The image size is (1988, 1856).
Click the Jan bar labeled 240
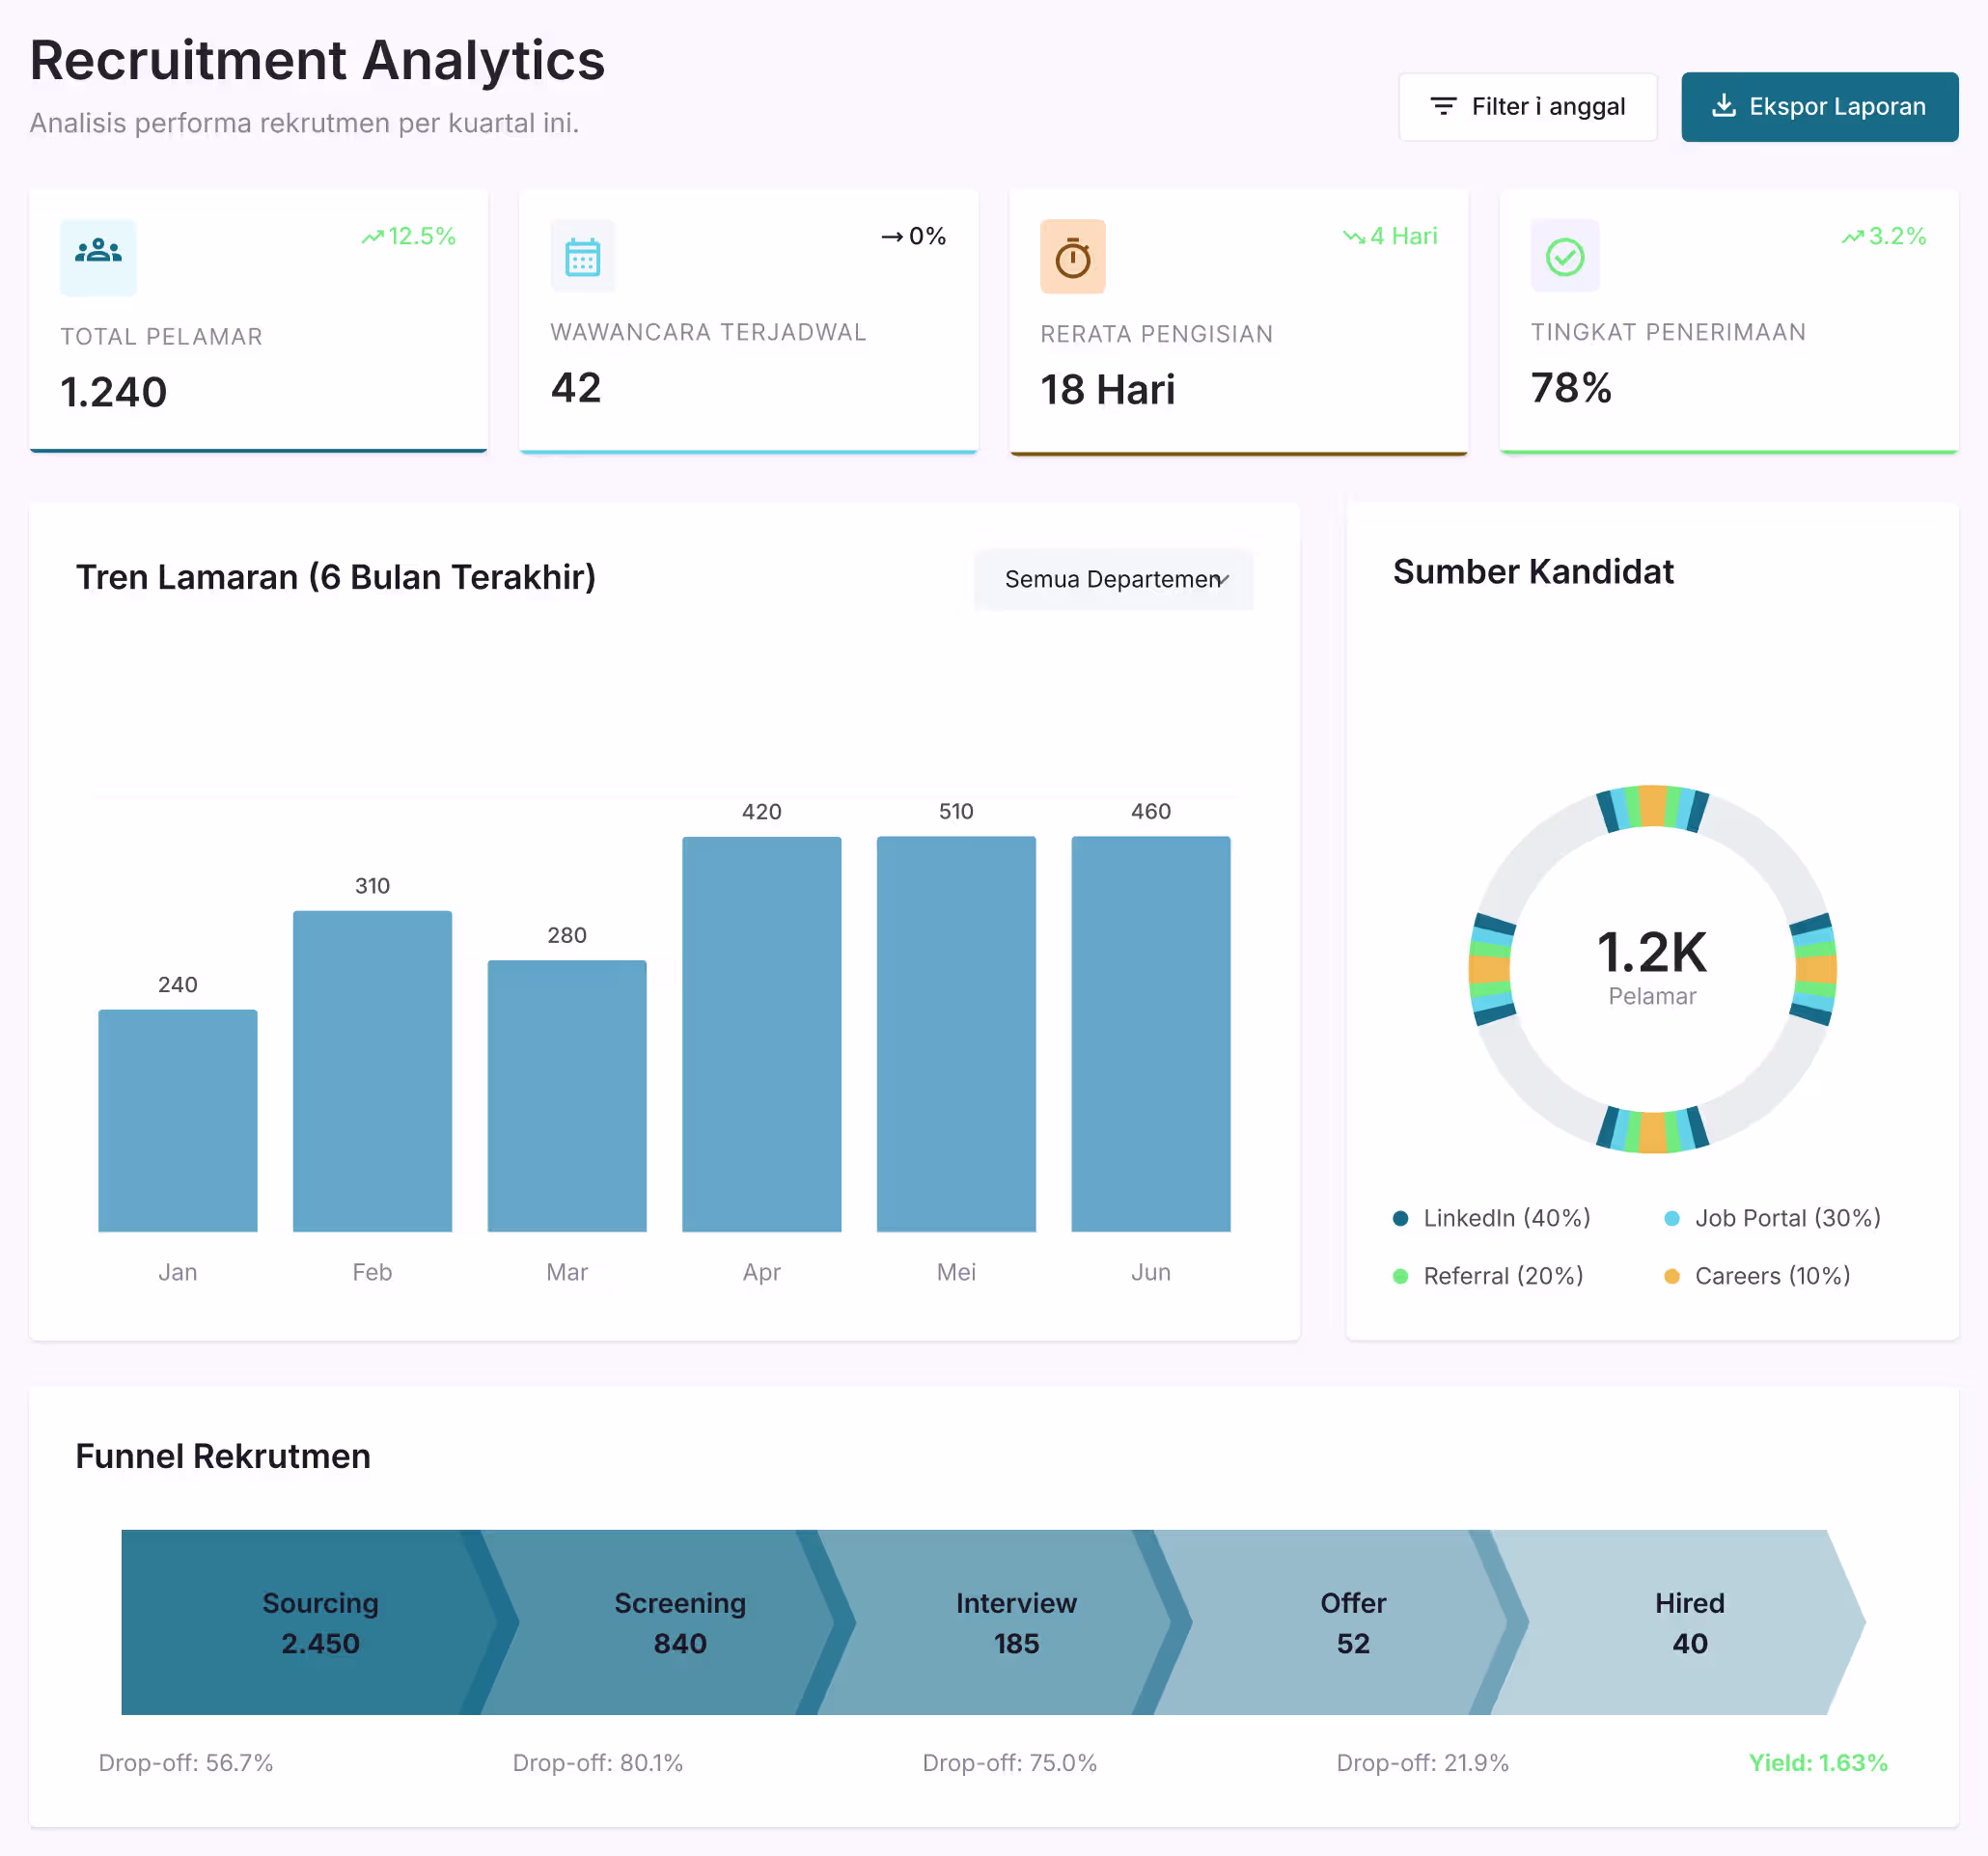click(x=178, y=1120)
